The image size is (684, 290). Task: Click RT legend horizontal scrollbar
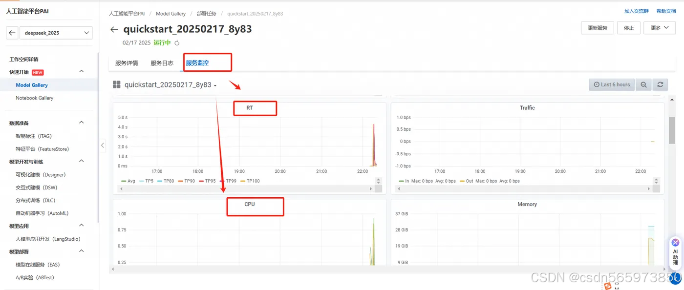[246, 188]
